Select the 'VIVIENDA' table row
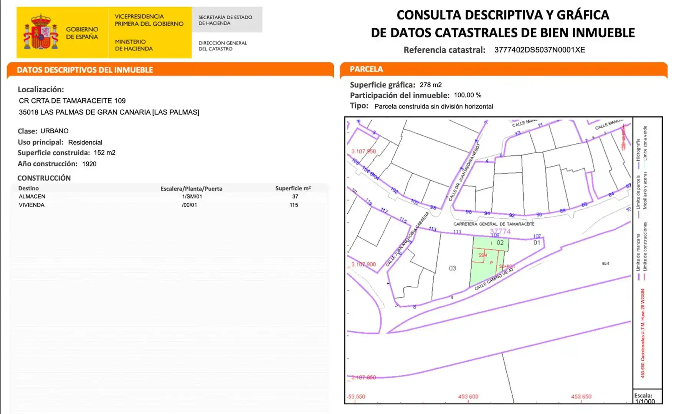The image size is (674, 414). point(169,205)
